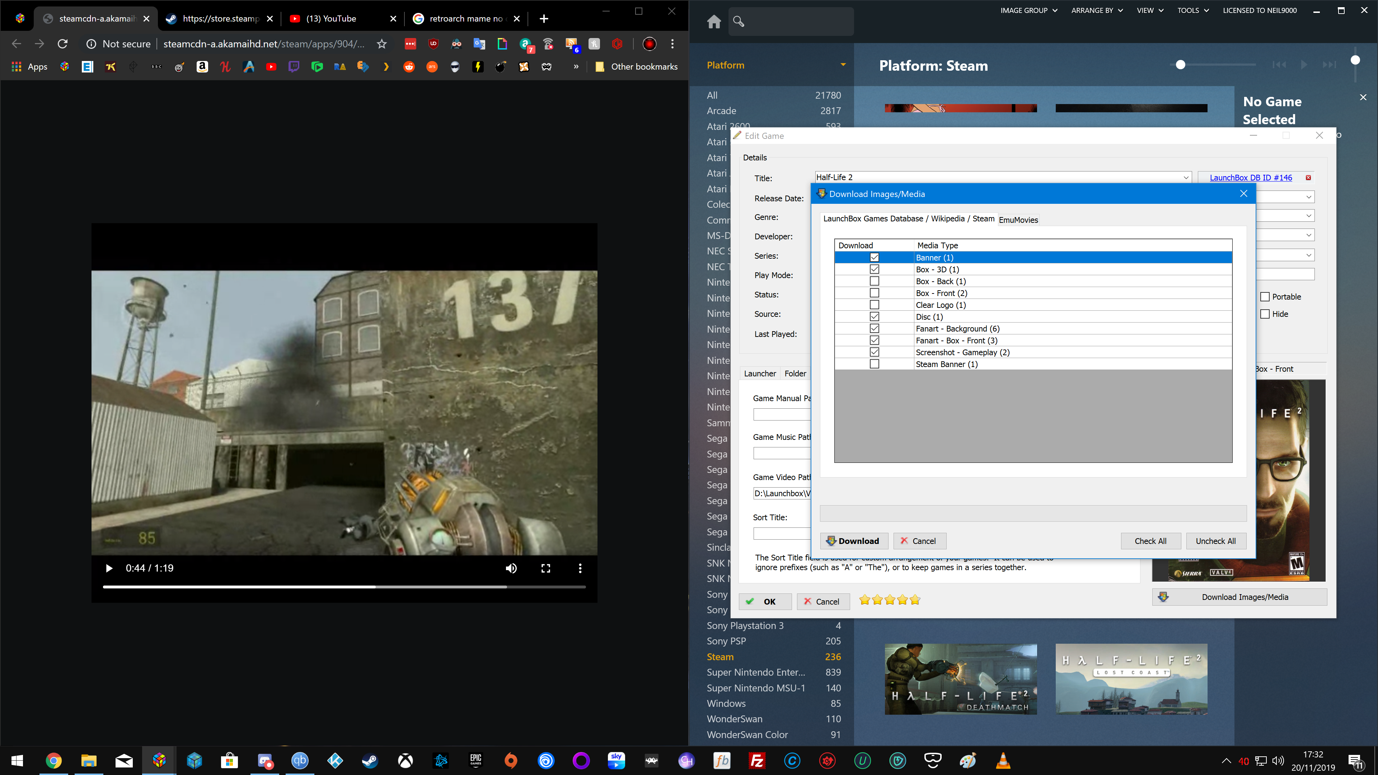
Task: Open a new Chrome tab
Action: [544, 19]
